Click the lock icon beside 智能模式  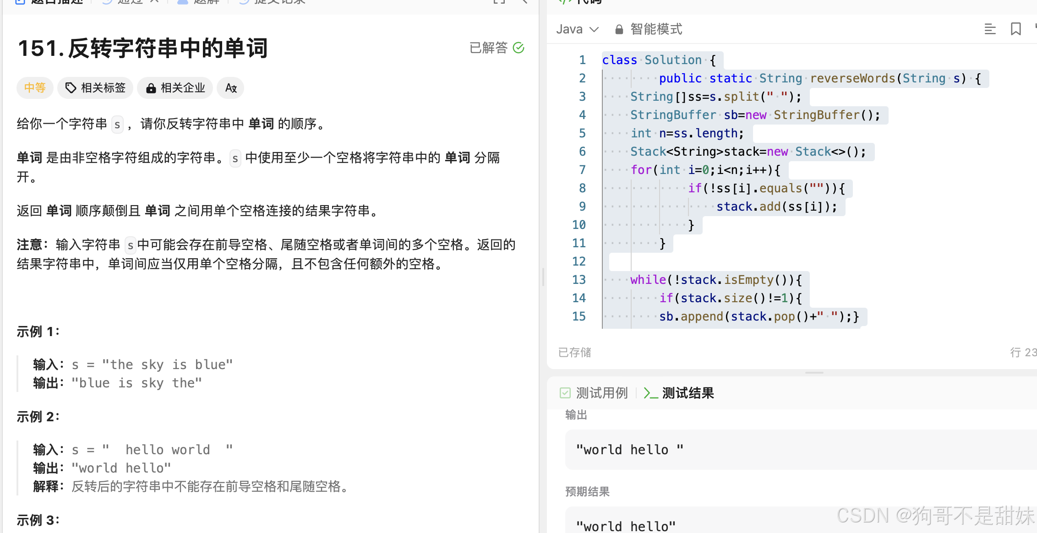(619, 29)
